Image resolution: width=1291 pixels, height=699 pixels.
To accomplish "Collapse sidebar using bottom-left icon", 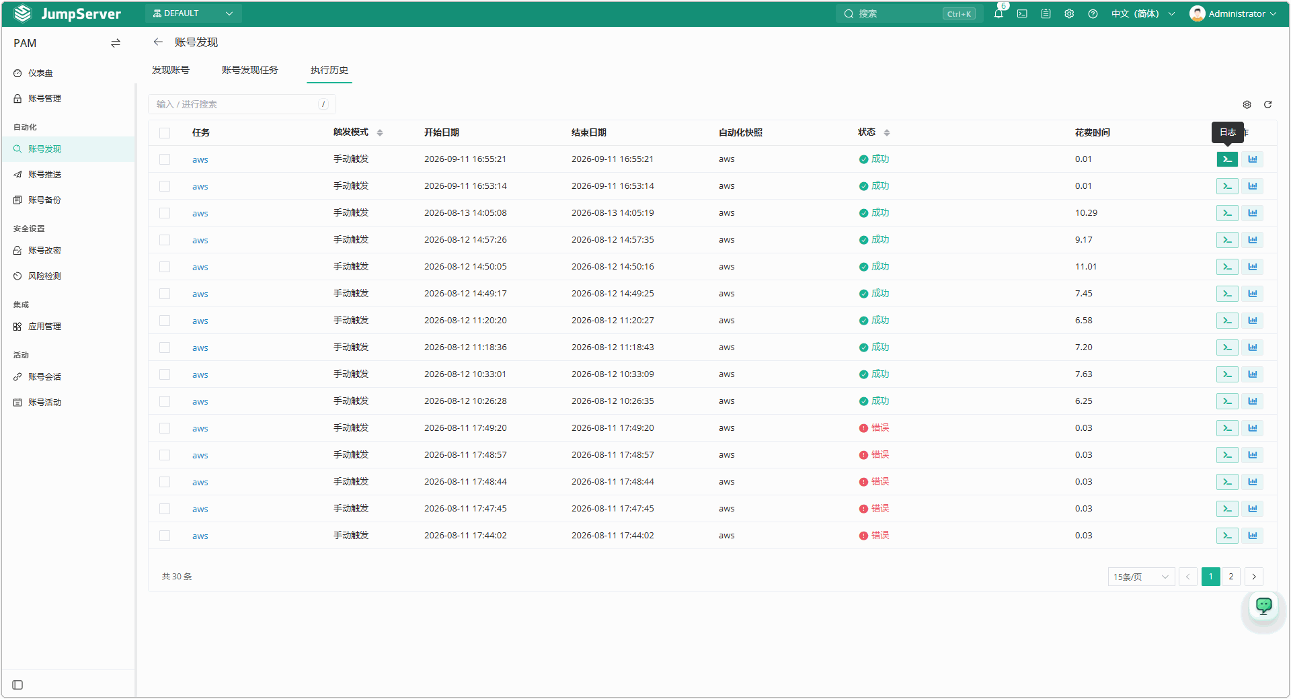I will [18, 685].
